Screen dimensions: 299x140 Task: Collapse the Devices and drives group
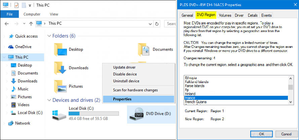49,100
